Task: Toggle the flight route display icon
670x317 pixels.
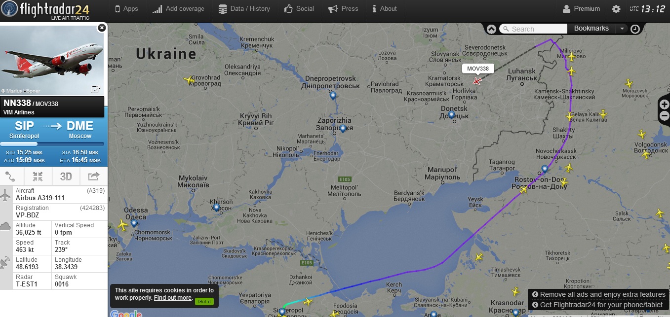Action: click(x=10, y=176)
